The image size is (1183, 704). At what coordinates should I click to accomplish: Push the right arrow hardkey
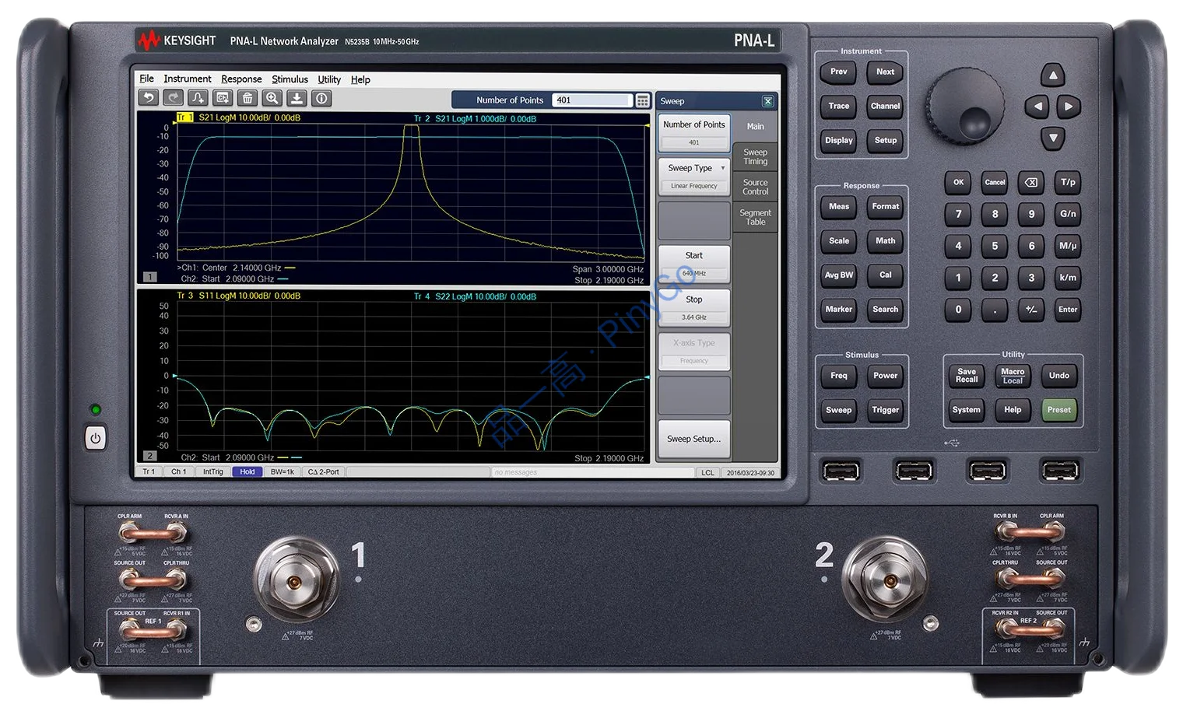(1069, 107)
